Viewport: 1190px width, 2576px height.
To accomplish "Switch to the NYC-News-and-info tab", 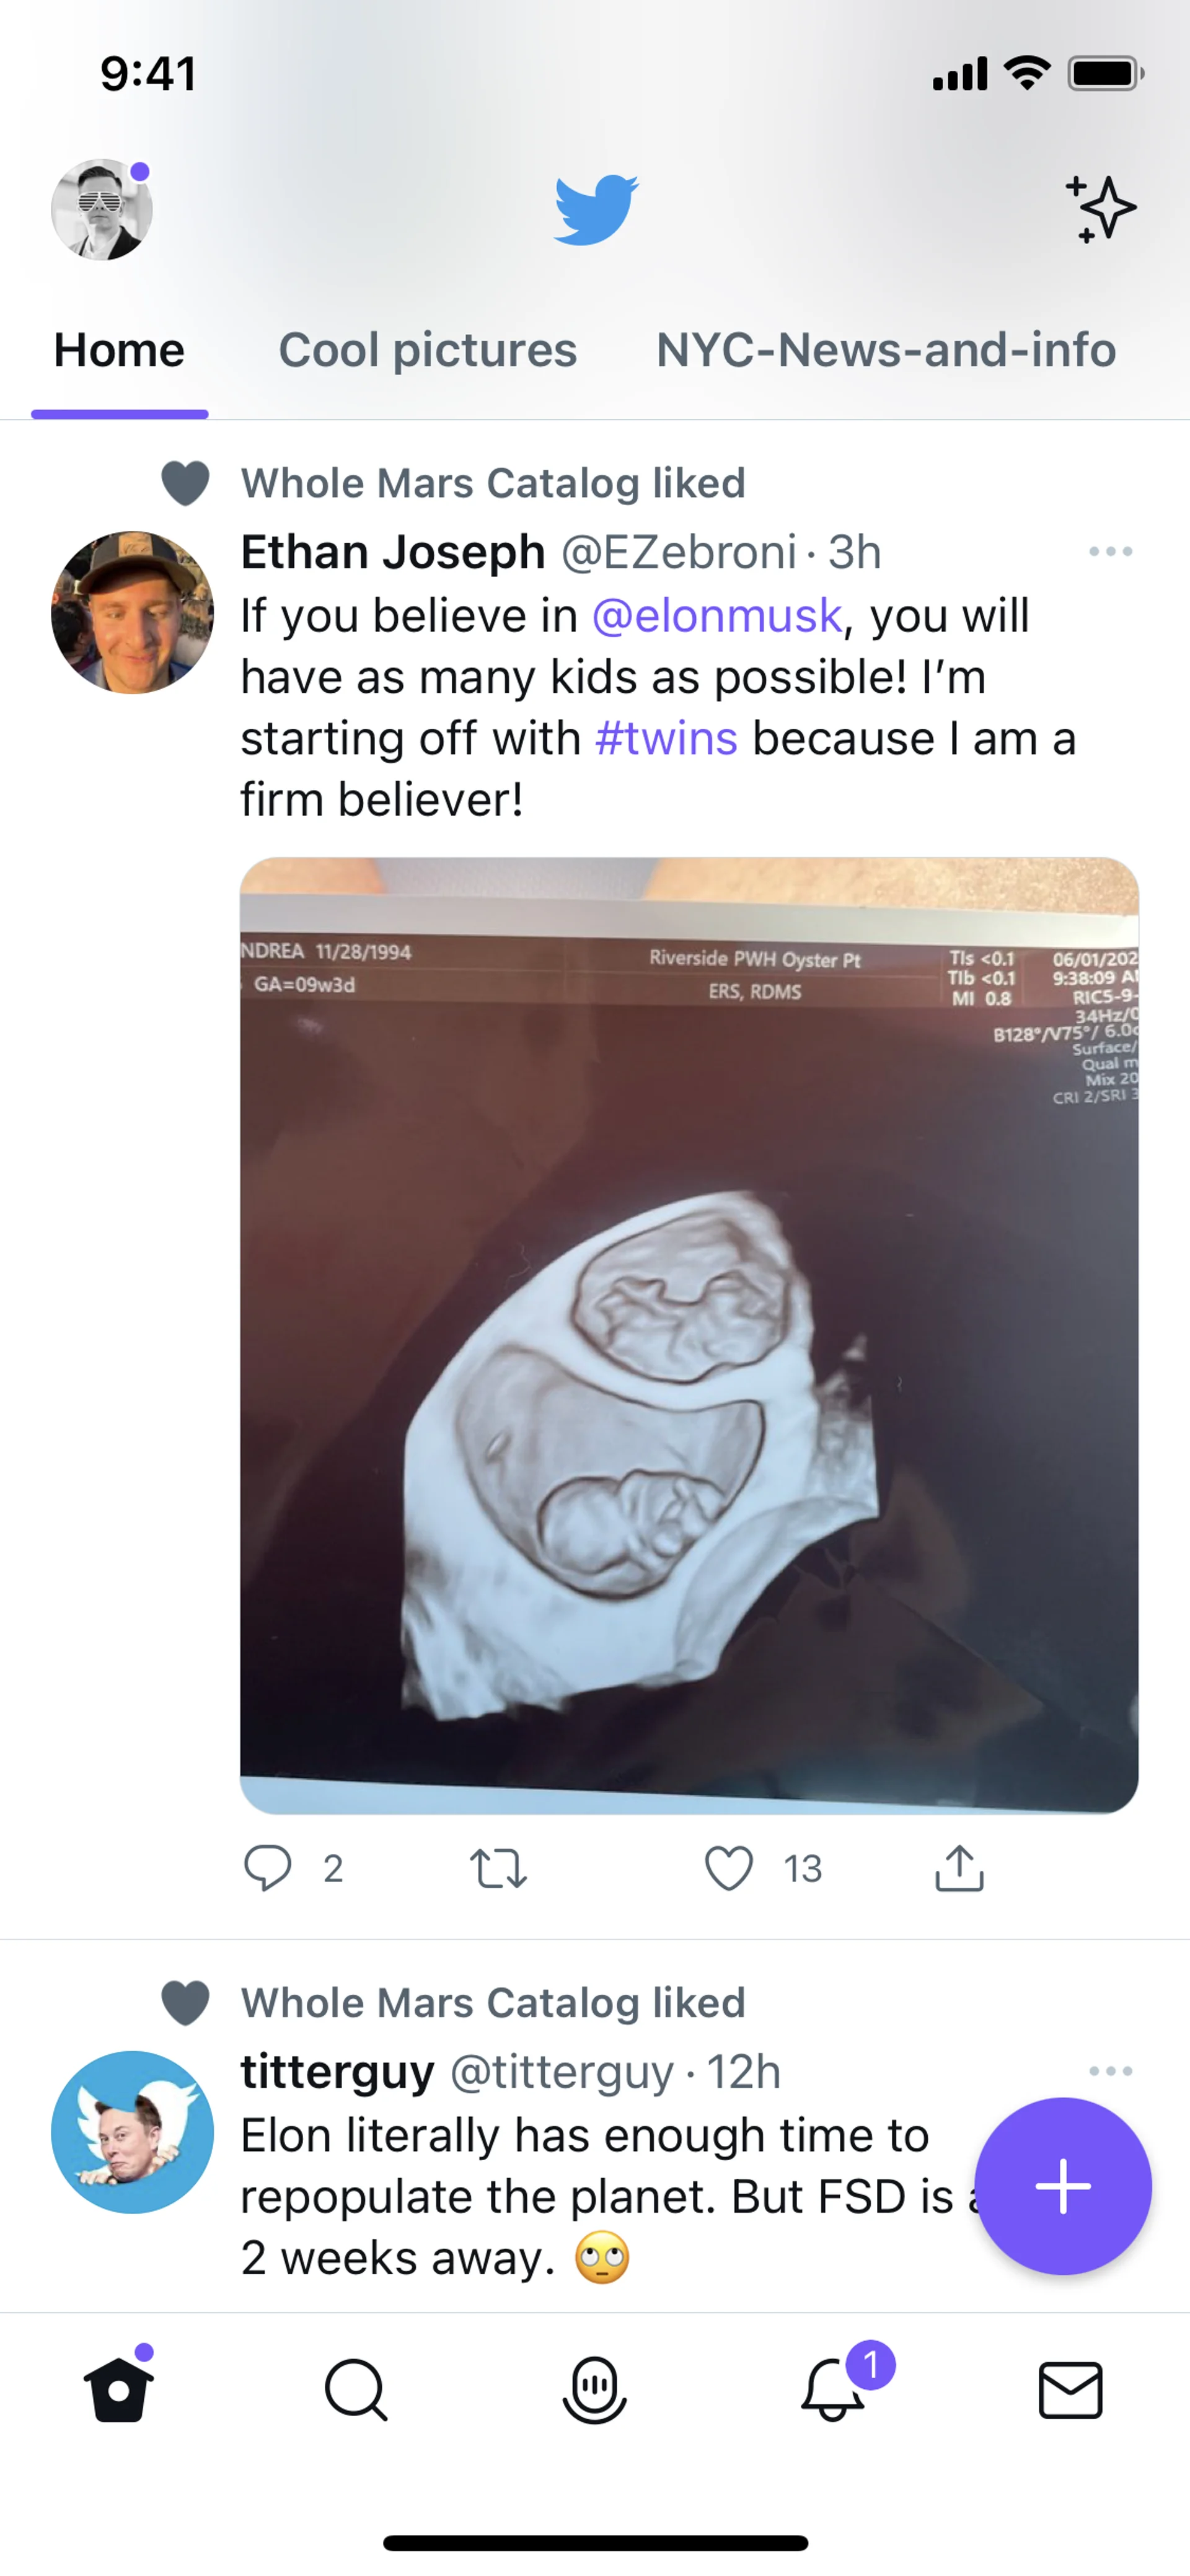I will point(886,350).
